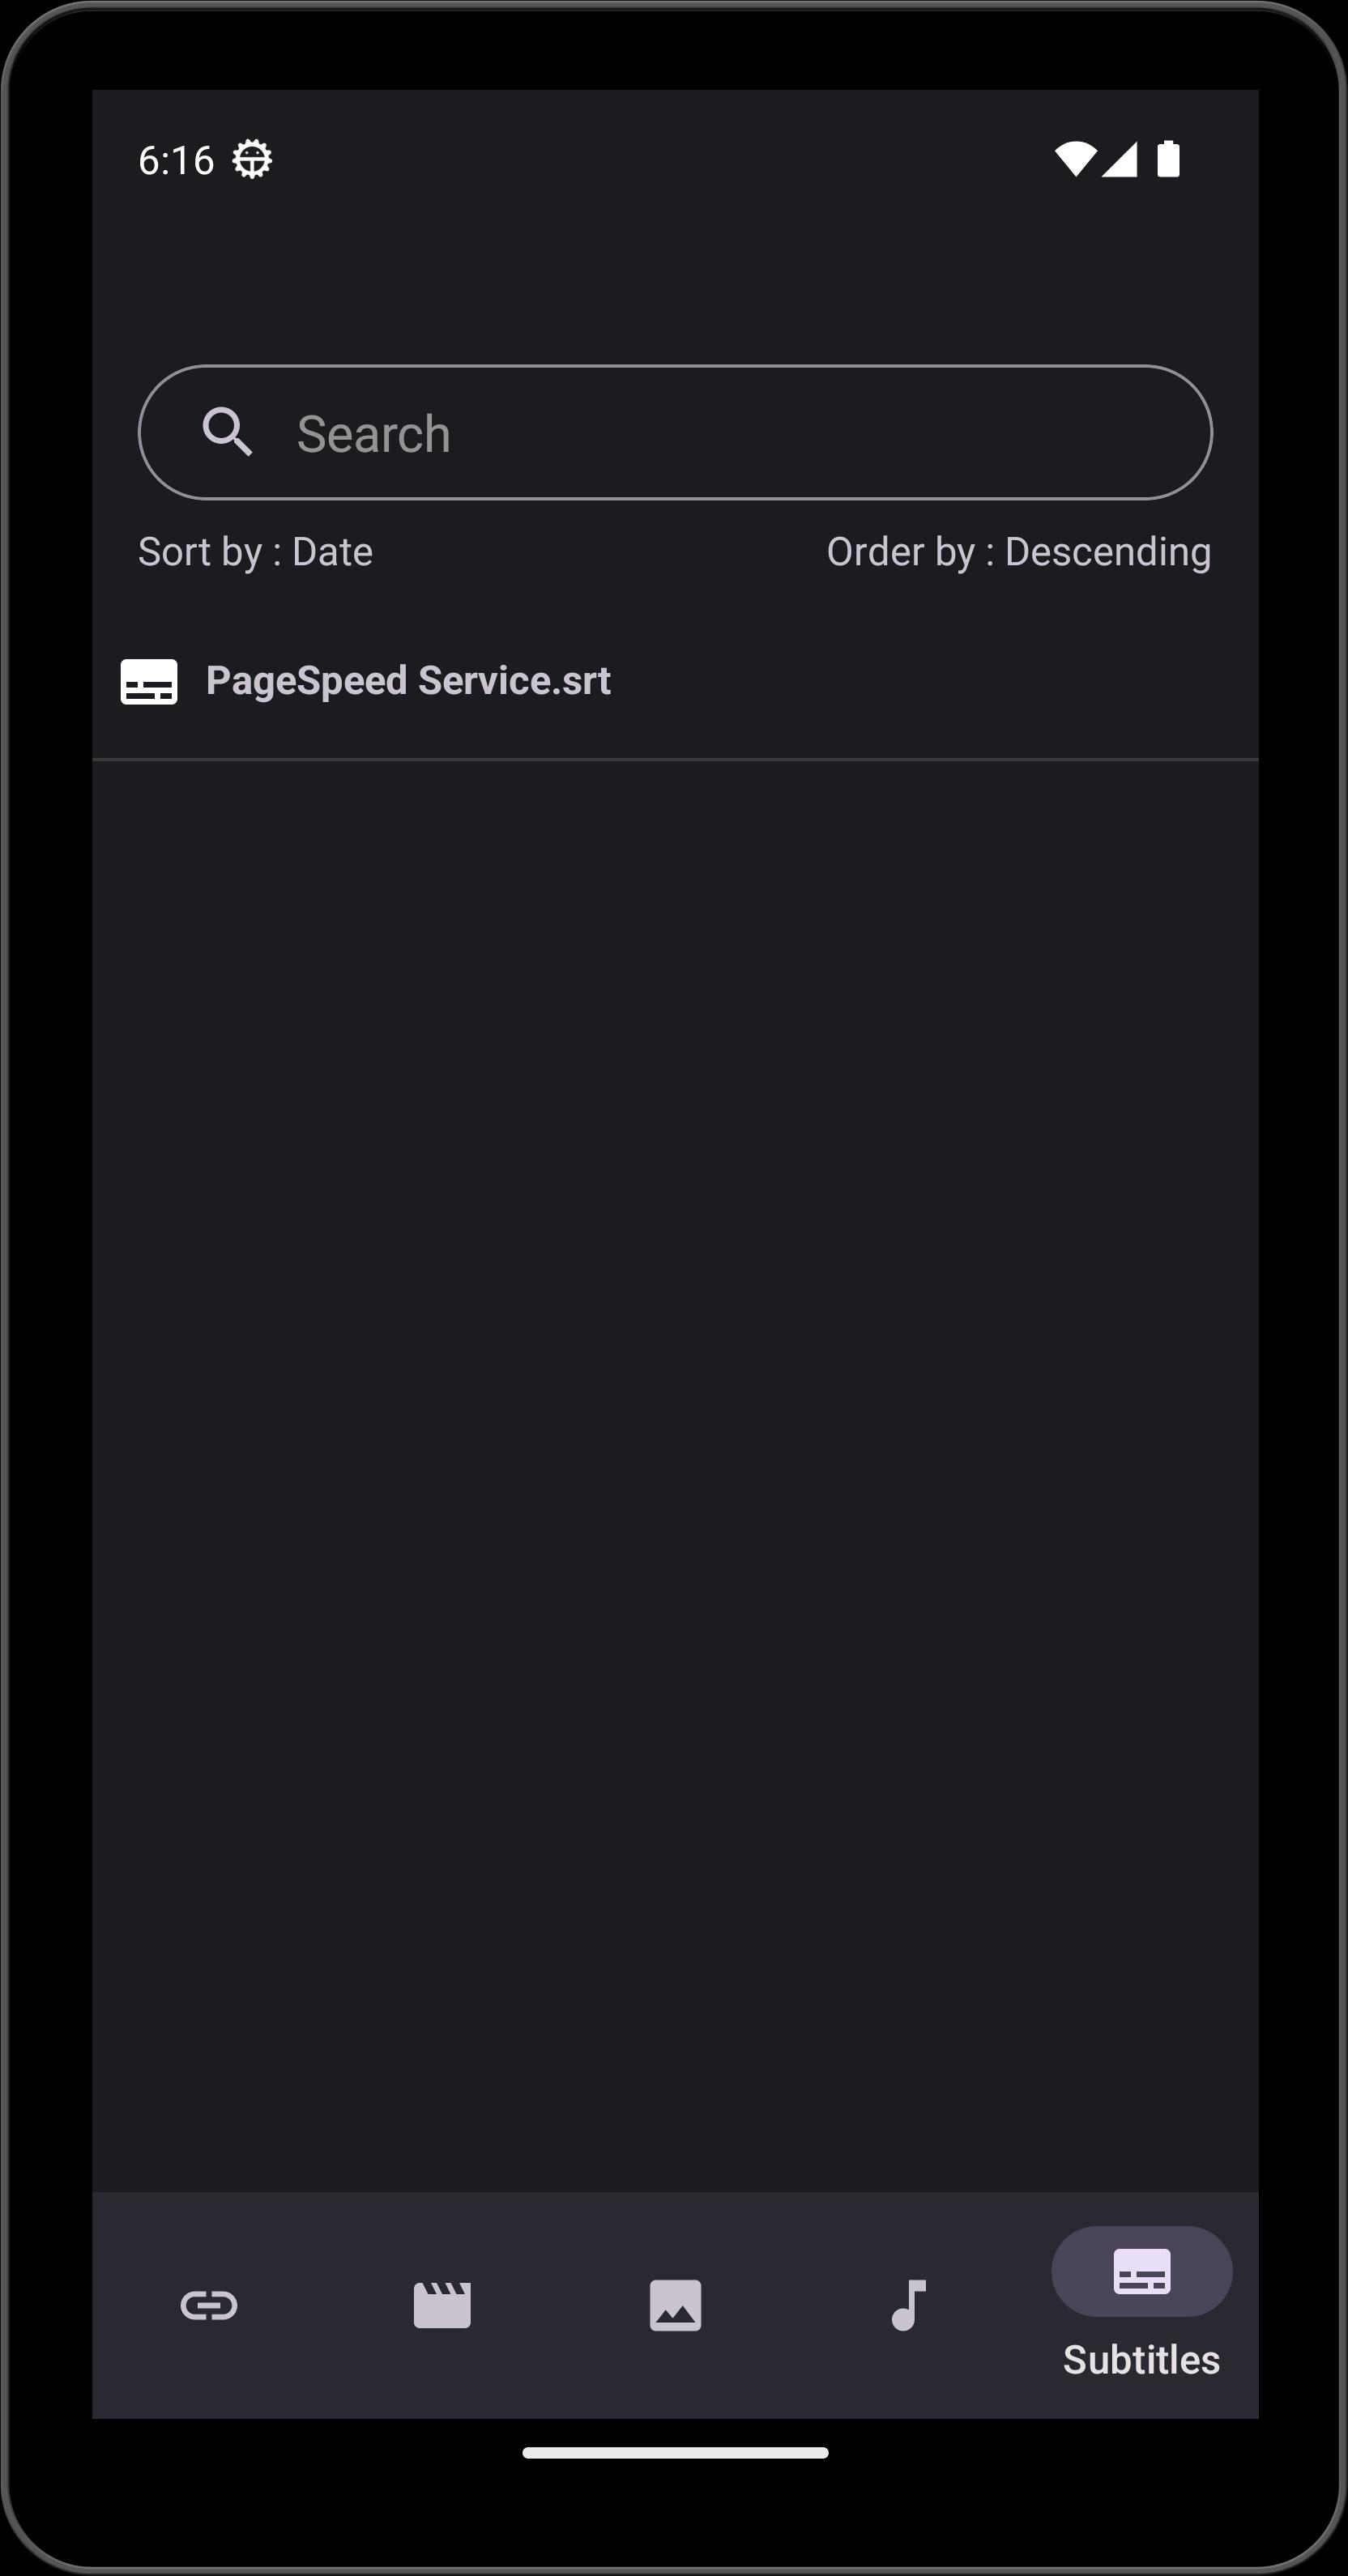The height and width of the screenshot is (2576, 1348).
Task: Tap the 6:16 clock in status bar
Action: click(x=176, y=160)
